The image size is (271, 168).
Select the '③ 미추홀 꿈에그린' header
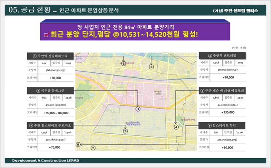click(50, 91)
